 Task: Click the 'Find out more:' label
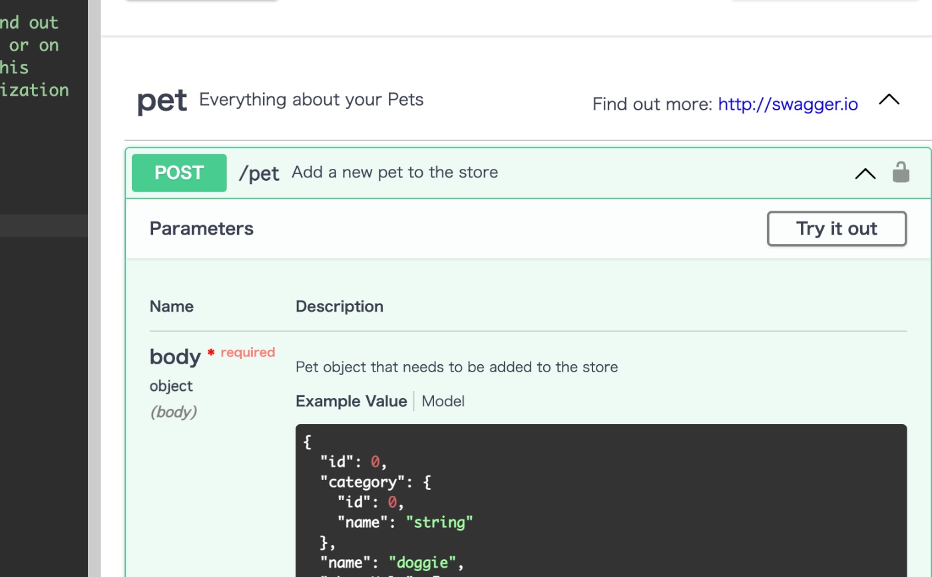pos(652,104)
